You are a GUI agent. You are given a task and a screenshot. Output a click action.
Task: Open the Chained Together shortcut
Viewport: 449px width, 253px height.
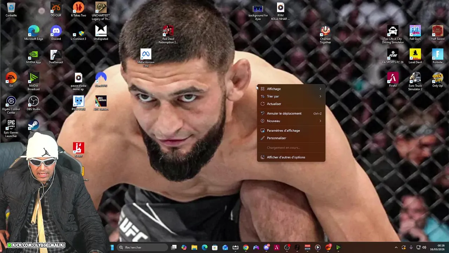click(x=325, y=35)
